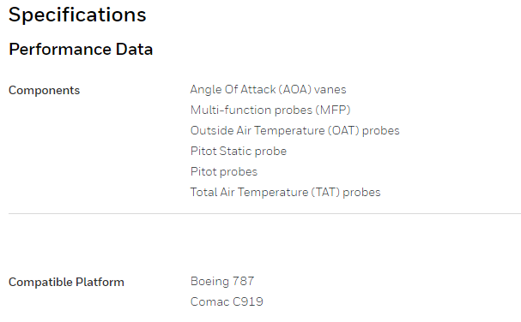Click the Pitot Static probe entry
Screen dimensions: 521x322
pyautogui.click(x=239, y=152)
